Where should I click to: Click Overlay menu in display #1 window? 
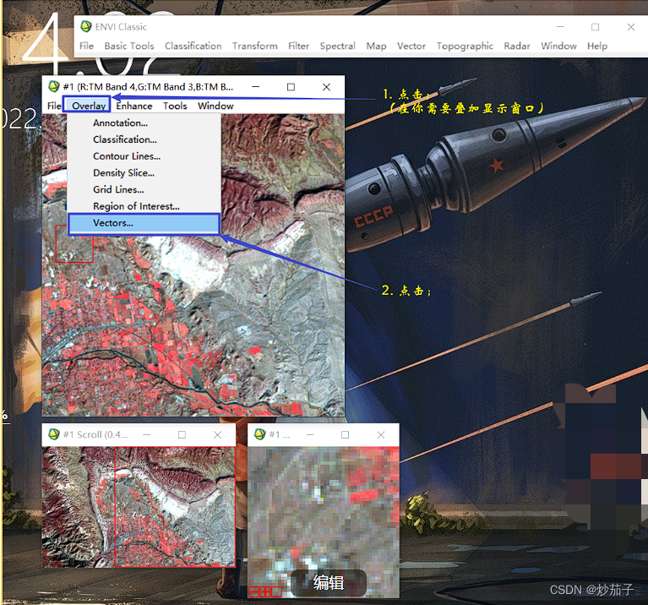click(x=87, y=105)
